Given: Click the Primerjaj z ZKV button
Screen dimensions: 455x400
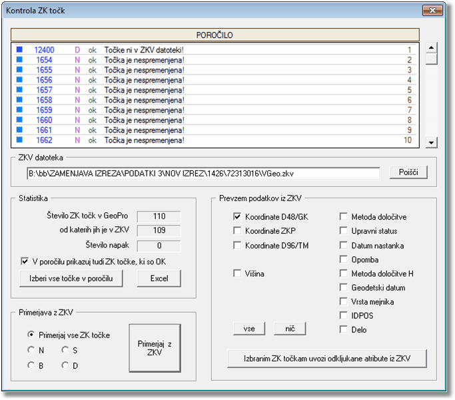Looking at the screenshot, I should pyautogui.click(x=155, y=349).
